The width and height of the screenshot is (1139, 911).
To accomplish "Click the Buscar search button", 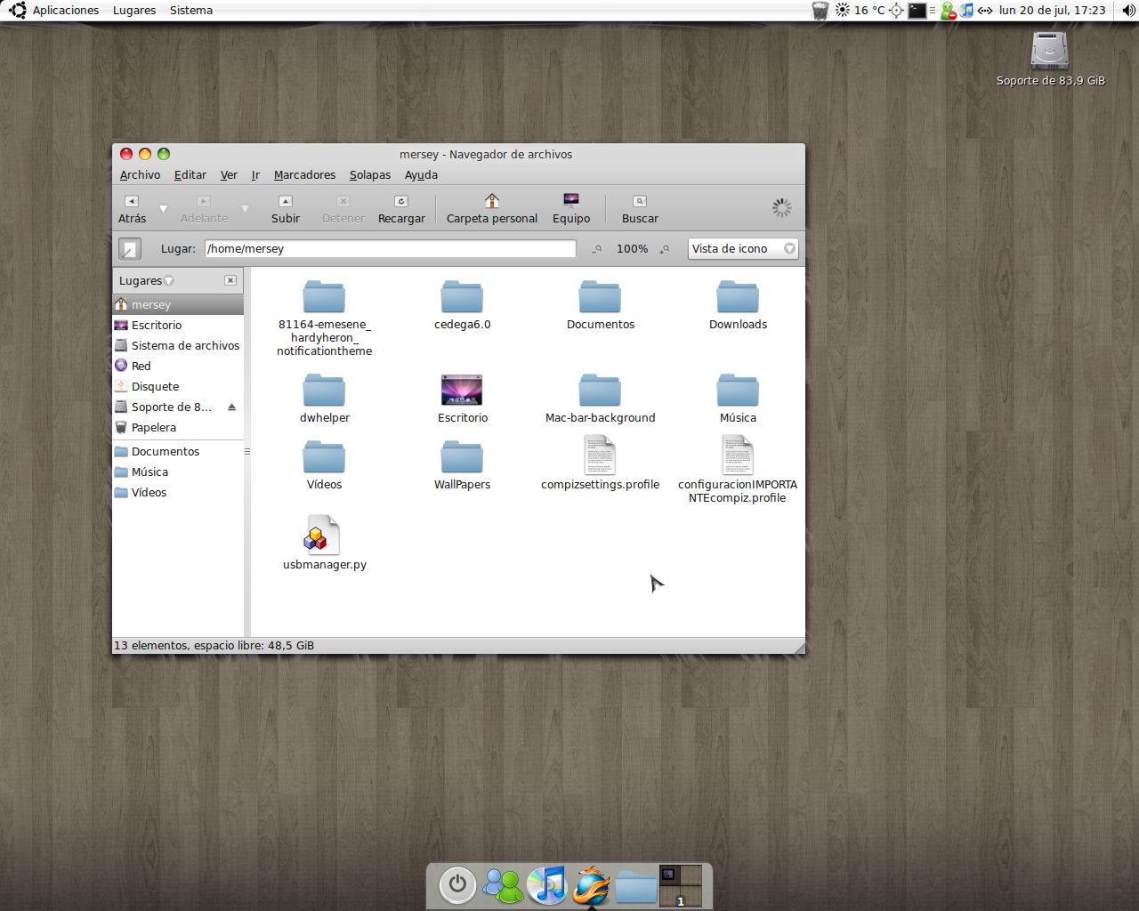I will (x=640, y=209).
